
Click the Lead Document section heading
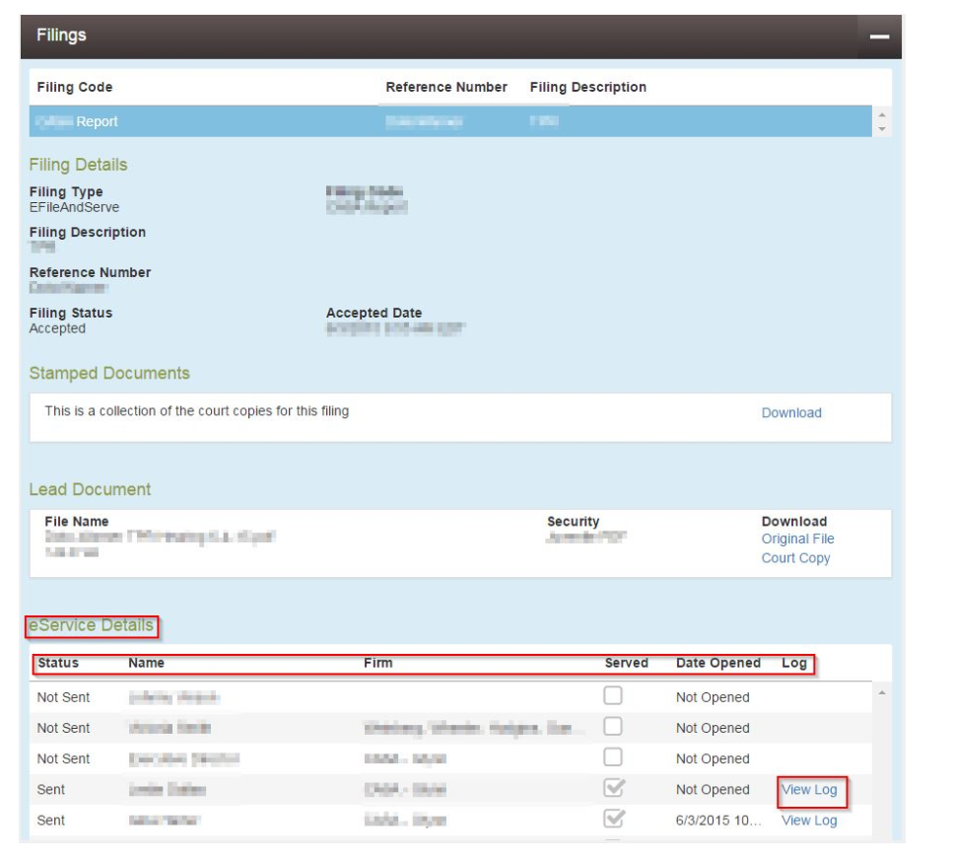[90, 489]
